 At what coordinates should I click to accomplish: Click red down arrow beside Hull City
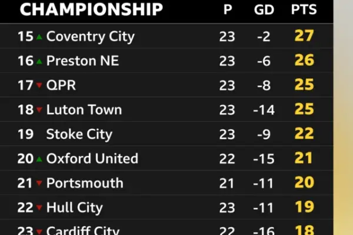point(39,207)
